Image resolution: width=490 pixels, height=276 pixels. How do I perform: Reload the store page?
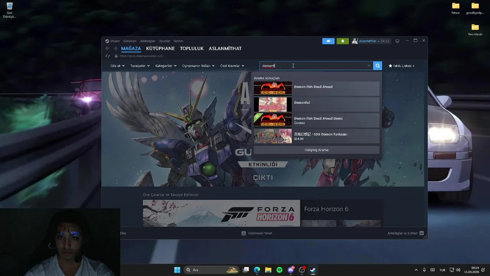point(108,56)
